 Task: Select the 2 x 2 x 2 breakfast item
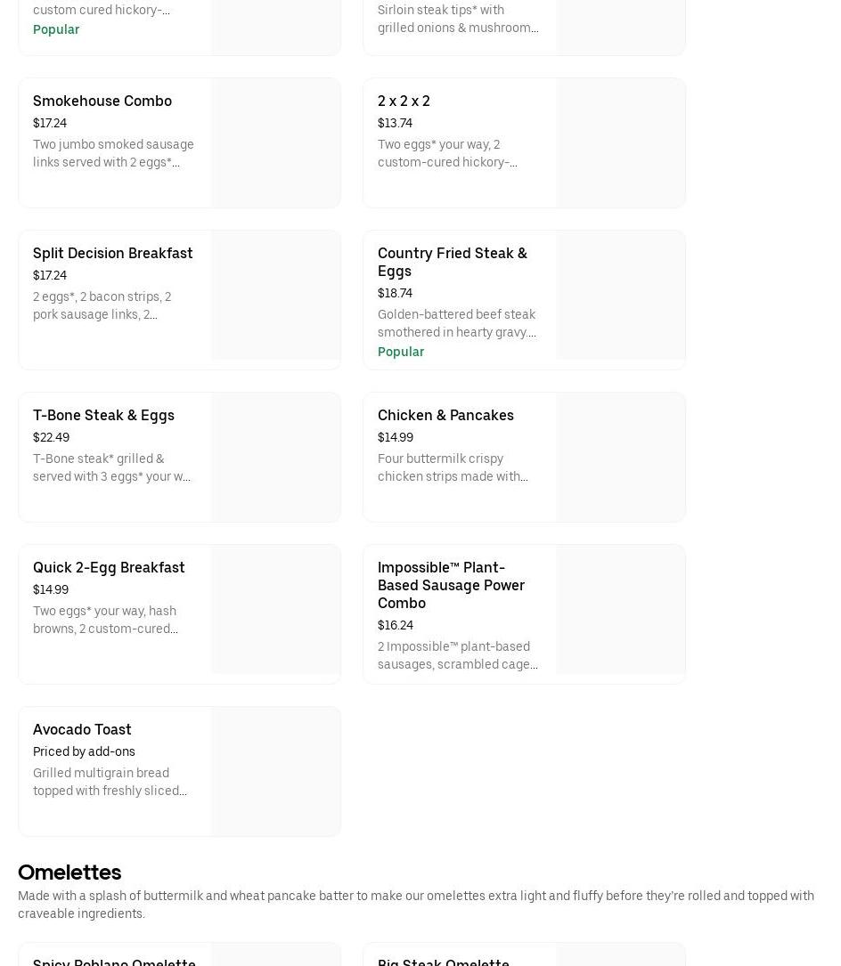point(404,101)
